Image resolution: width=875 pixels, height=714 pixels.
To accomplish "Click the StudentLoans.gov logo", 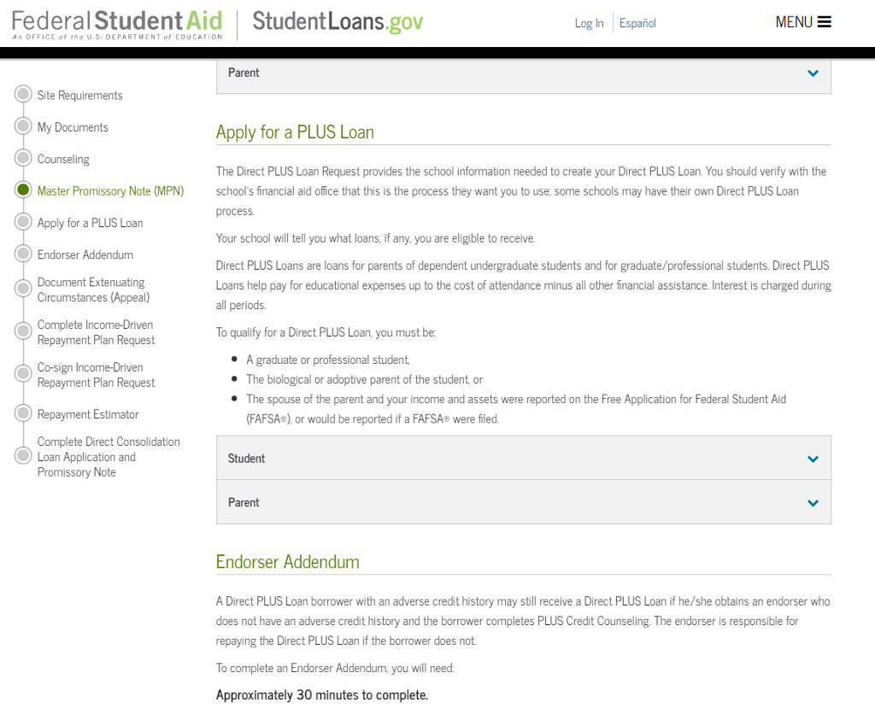I will (x=338, y=22).
